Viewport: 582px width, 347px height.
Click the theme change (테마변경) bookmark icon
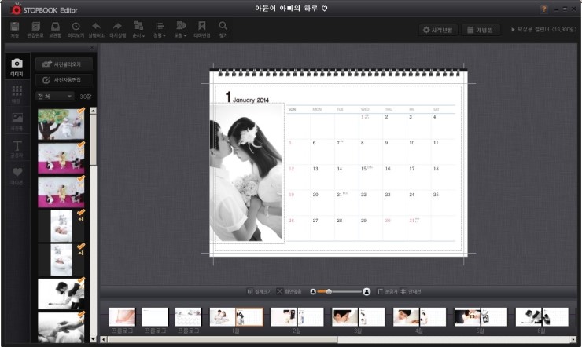click(x=202, y=29)
